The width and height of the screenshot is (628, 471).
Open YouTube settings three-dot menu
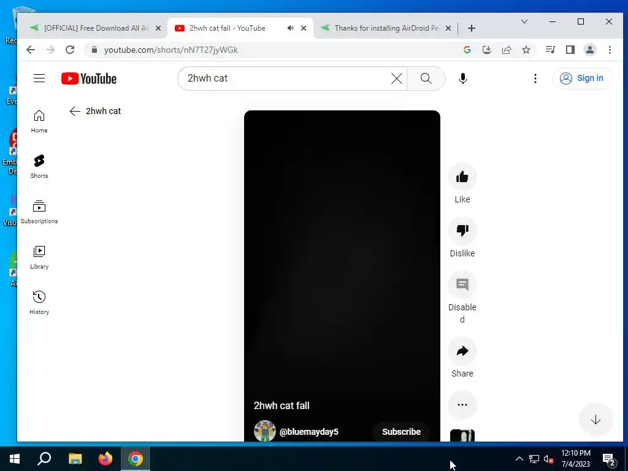click(535, 78)
